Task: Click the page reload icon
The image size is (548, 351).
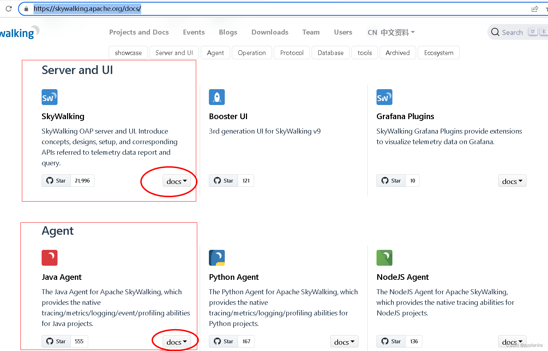Action: pos(8,8)
